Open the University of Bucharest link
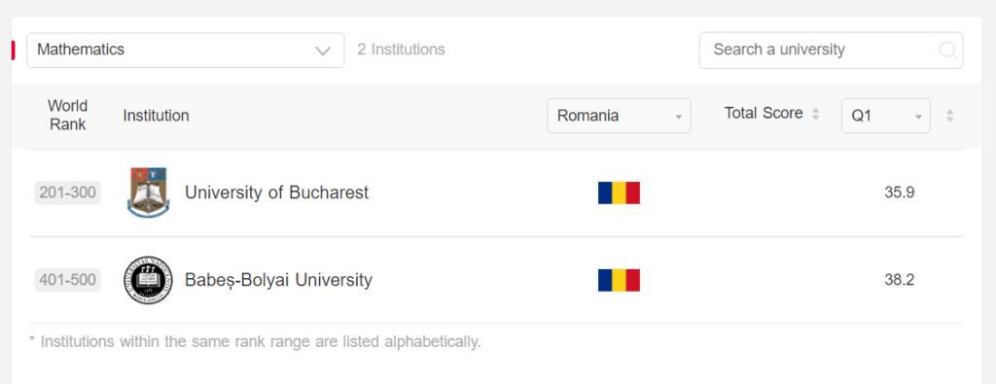Image resolution: width=996 pixels, height=384 pixels. (x=276, y=192)
